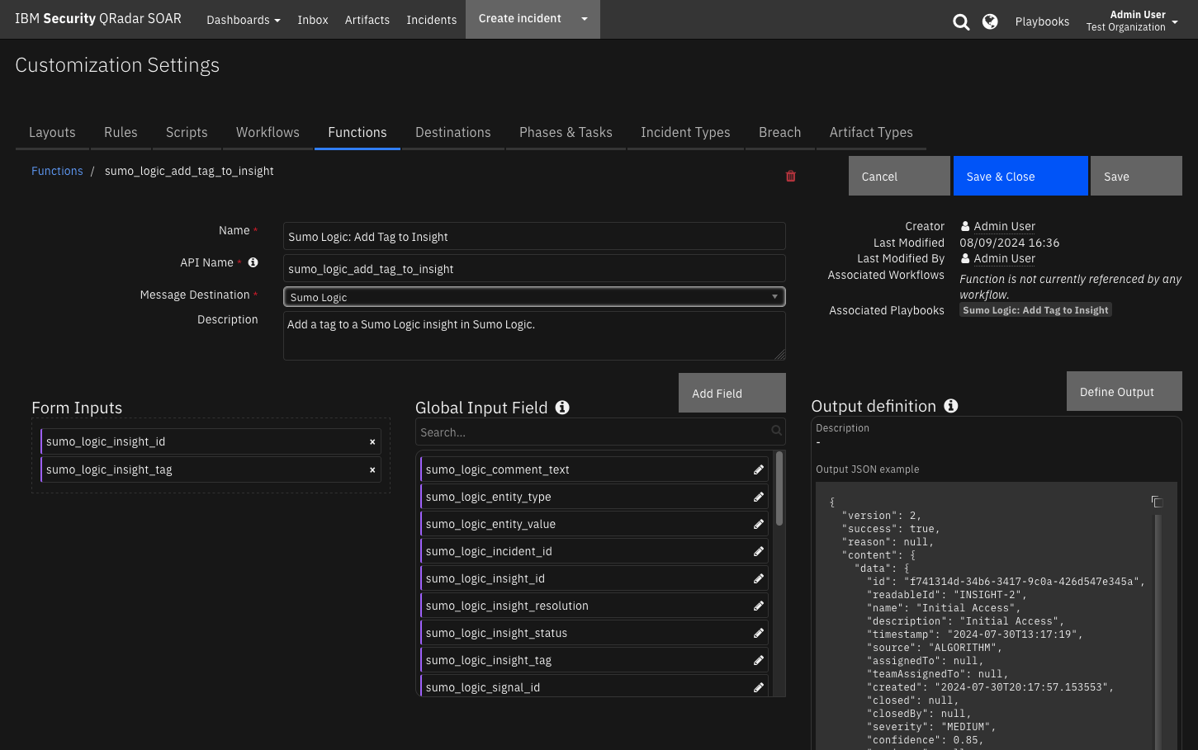1198x750 pixels.
Task: Open the Phases & Tasks tab
Action: (x=566, y=132)
